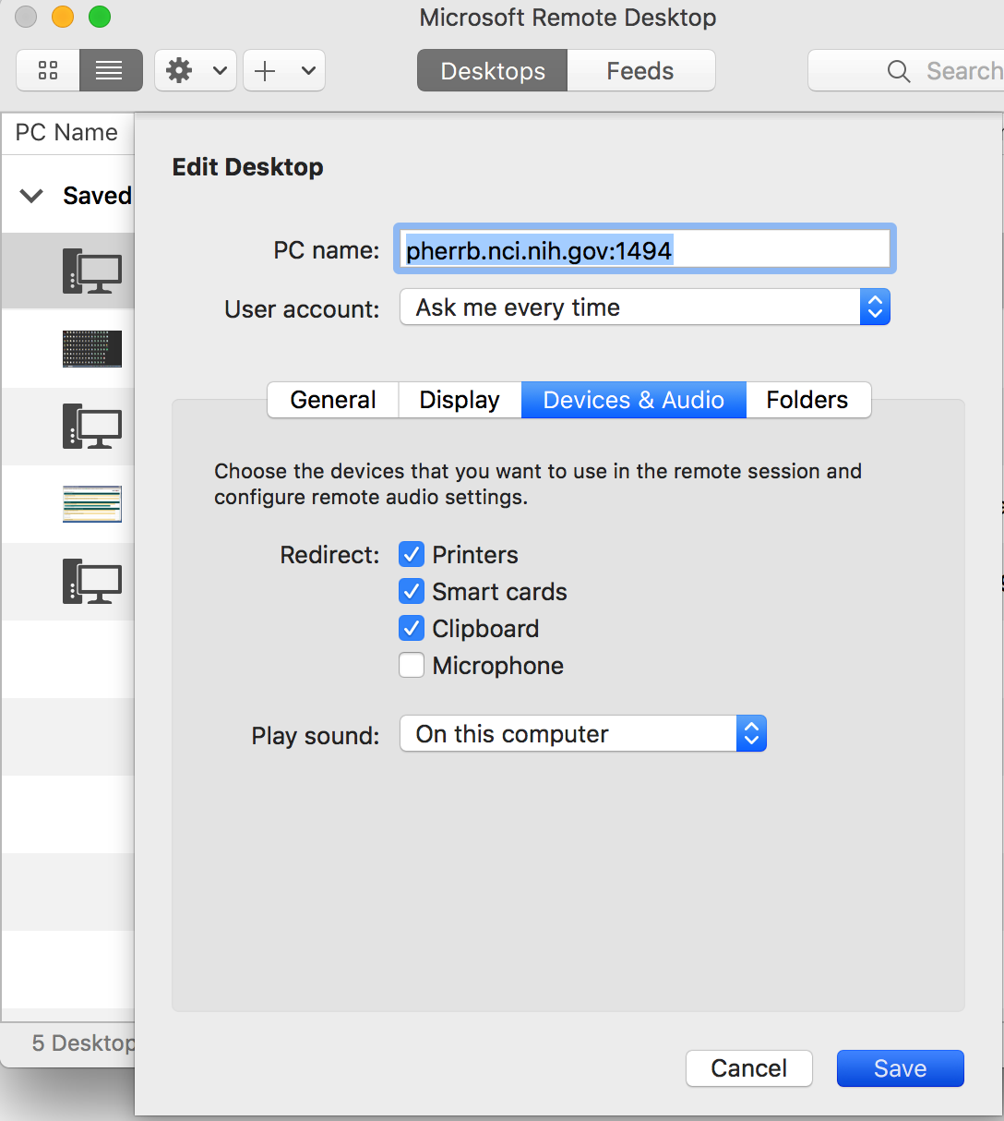Select the fifth saved desktop PC icon
This screenshot has height=1121, width=1004.
pos(92,582)
